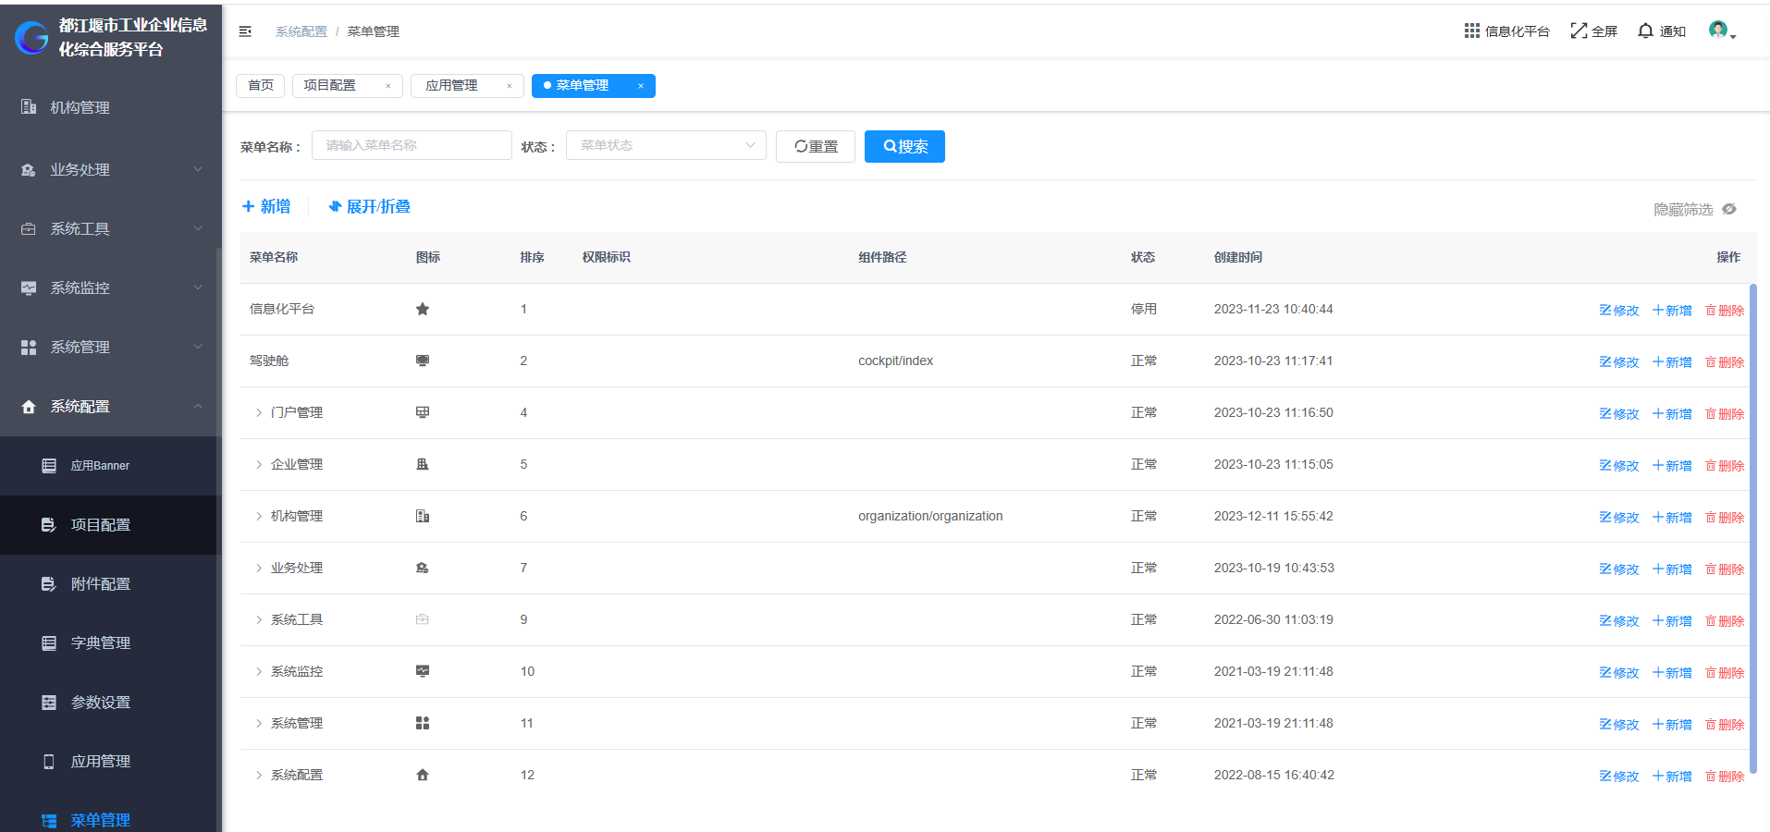1770x832 pixels.
Task: Click the table's vertical scrollbar
Action: 1752,527
